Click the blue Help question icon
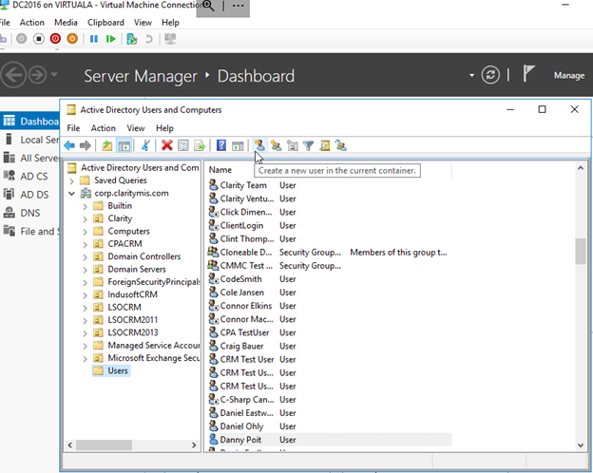This screenshot has height=473, width=593. click(221, 145)
